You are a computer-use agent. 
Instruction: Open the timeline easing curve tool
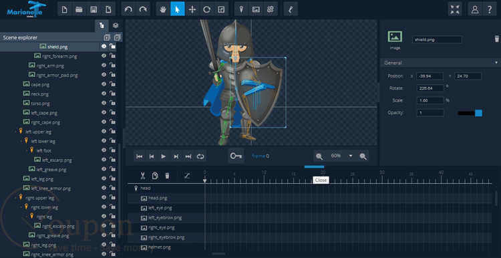(x=187, y=176)
